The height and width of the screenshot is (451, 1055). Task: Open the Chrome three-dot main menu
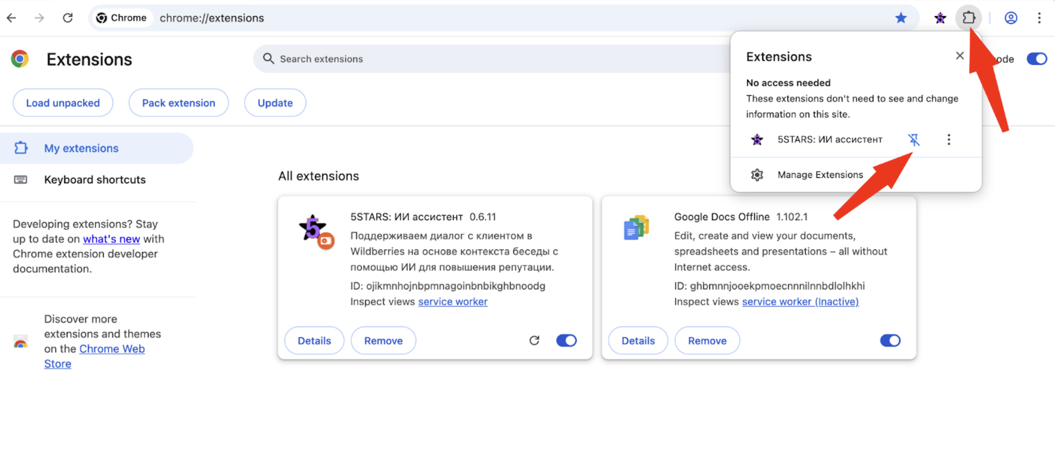point(1039,18)
